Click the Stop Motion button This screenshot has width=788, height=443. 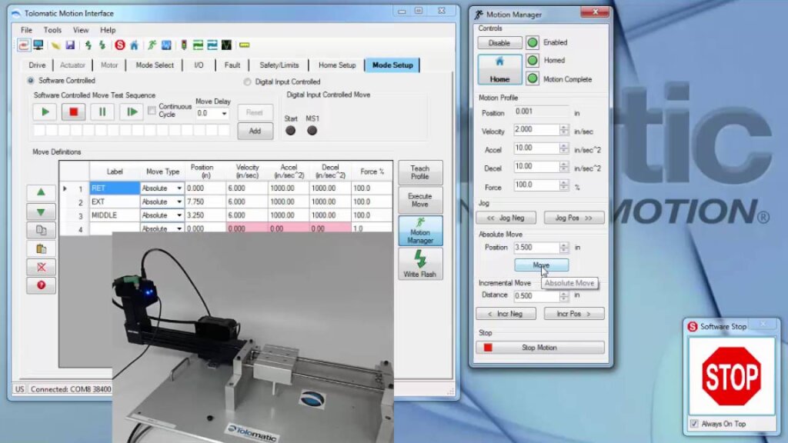click(x=539, y=348)
